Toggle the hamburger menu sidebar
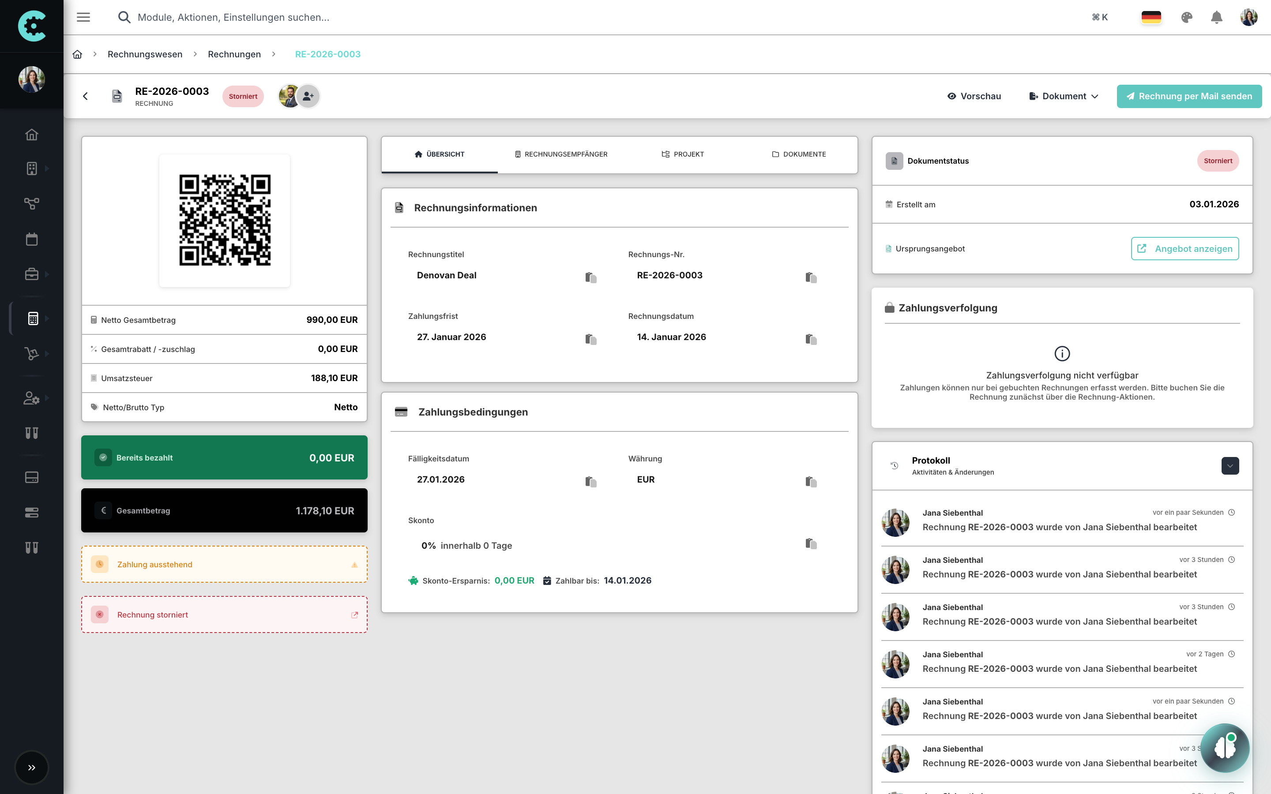This screenshot has width=1271, height=794. coord(83,17)
